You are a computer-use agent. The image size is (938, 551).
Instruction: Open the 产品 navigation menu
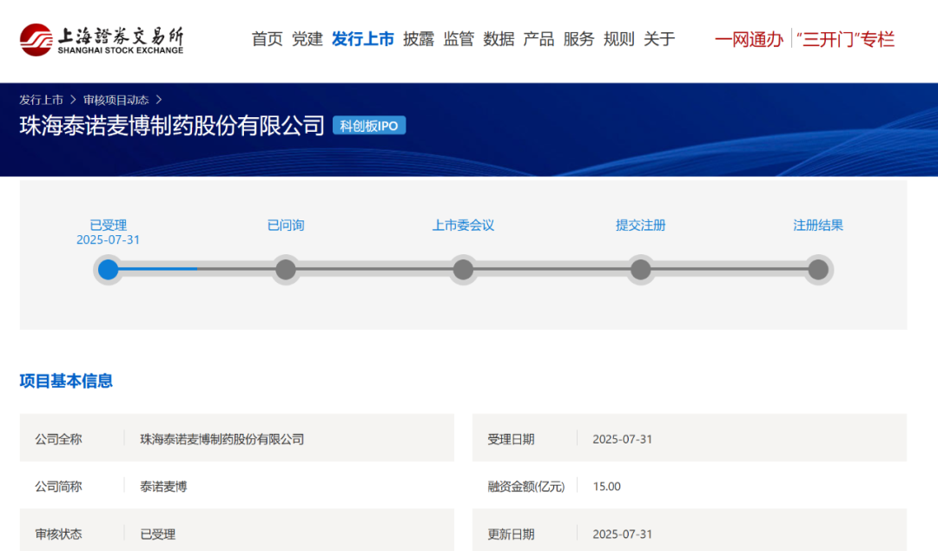point(538,39)
